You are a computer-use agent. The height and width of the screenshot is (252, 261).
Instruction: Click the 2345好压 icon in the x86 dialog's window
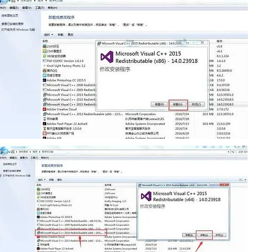click(x=44, y=46)
